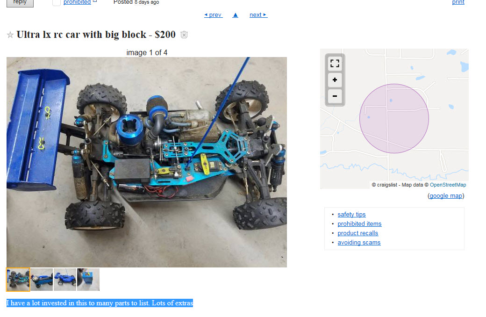486x317 pixels.
Task: Zoom in on the map
Action: click(335, 79)
